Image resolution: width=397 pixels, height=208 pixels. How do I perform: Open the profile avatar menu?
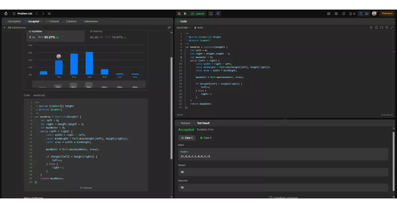pos(374,14)
